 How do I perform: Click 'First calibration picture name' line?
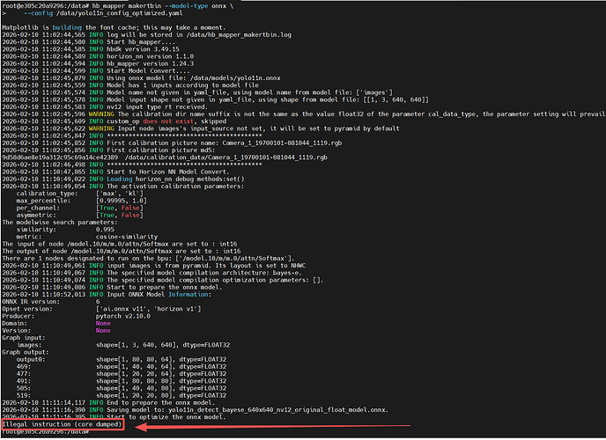172,143
